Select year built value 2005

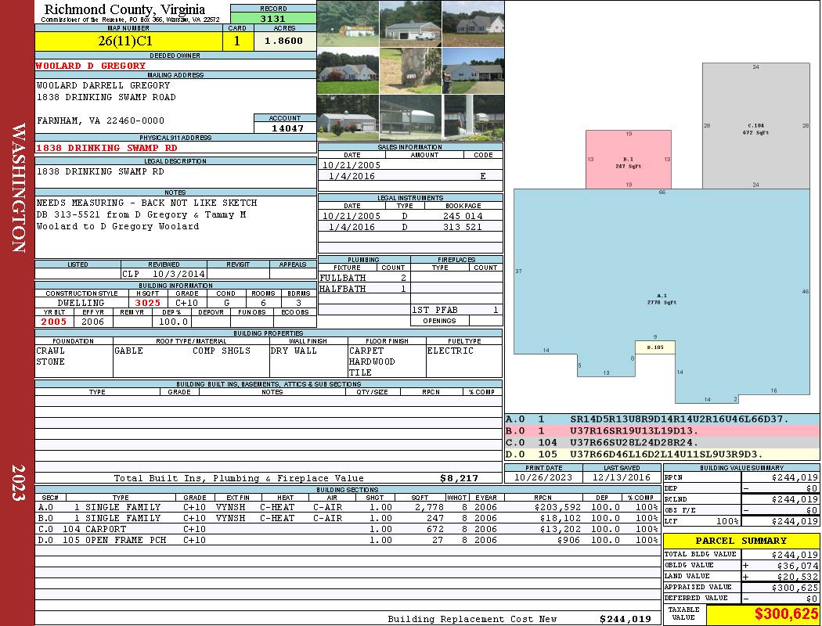(x=53, y=322)
